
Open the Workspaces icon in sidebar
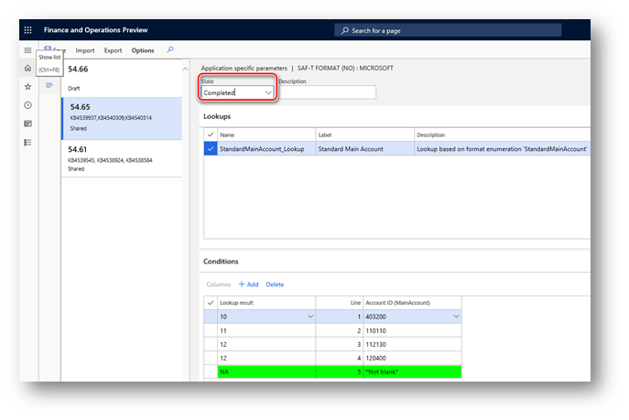[27, 124]
